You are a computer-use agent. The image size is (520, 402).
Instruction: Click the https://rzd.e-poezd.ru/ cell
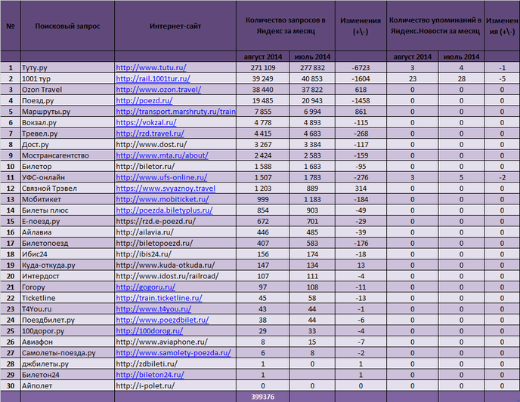pos(175,221)
